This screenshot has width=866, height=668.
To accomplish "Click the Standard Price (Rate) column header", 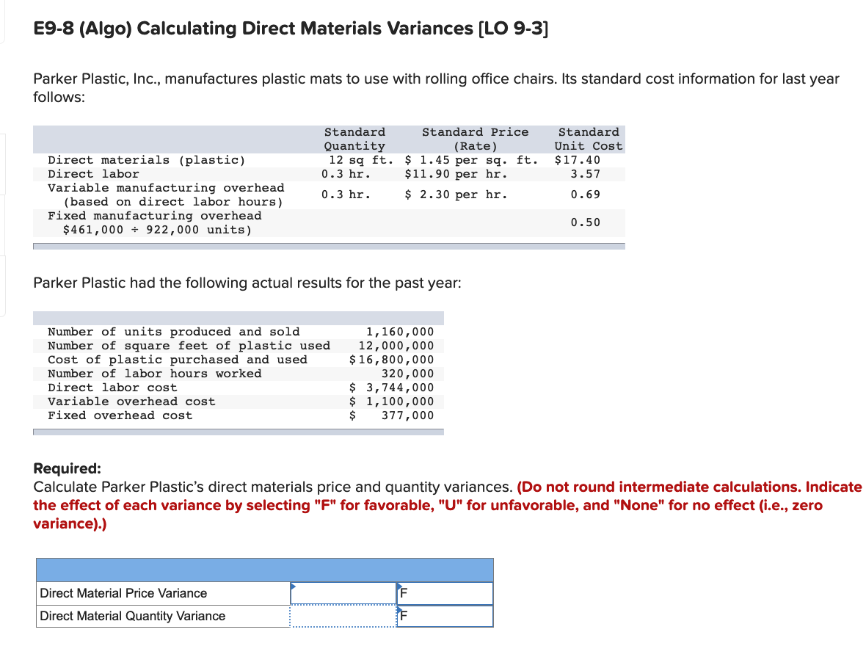I will [x=476, y=139].
